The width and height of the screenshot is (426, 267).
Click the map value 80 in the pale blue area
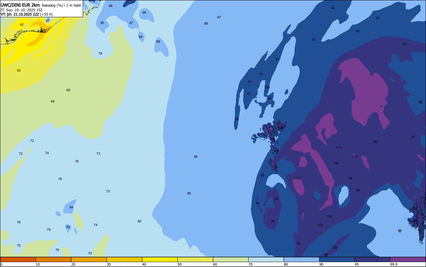(x=139, y=221)
